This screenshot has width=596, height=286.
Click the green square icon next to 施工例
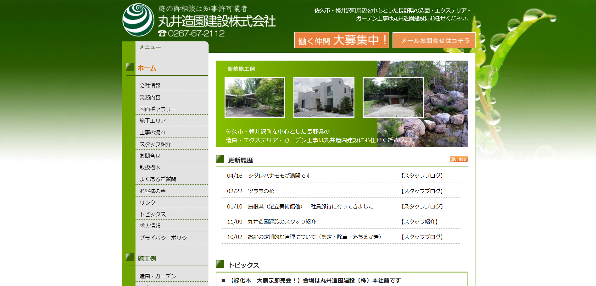tap(130, 257)
